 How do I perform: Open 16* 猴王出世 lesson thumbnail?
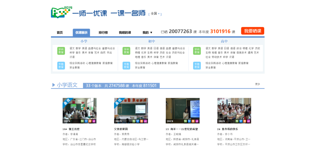click(x=80, y=111)
